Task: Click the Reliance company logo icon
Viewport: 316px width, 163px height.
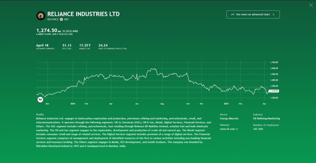Action: coord(41,16)
